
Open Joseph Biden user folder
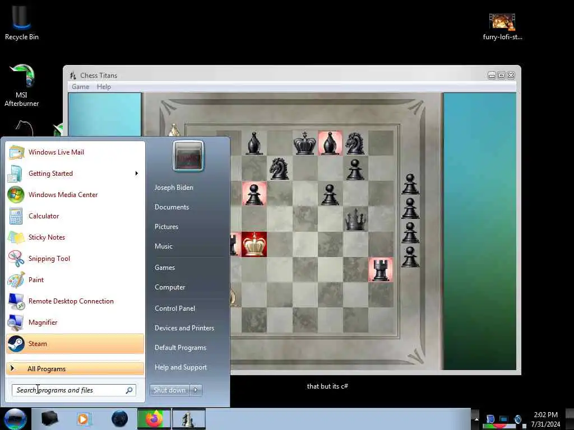tap(174, 187)
